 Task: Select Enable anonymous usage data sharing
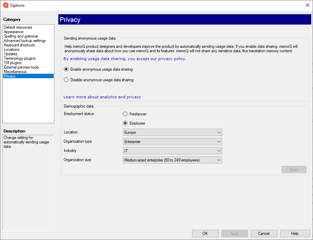coord(66,69)
